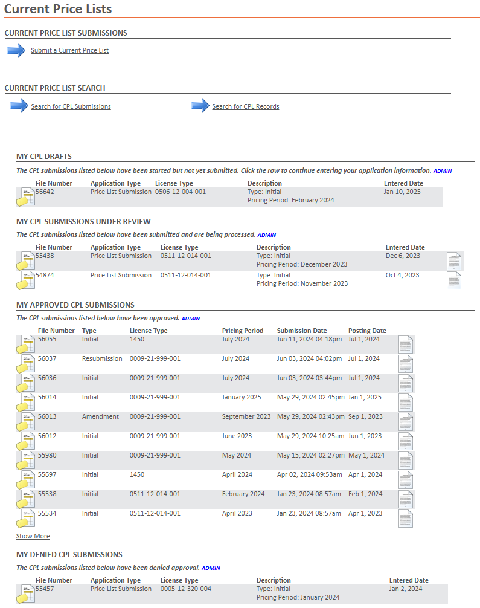Click June 2023 pricing period
480x608 pixels.
(x=237, y=436)
